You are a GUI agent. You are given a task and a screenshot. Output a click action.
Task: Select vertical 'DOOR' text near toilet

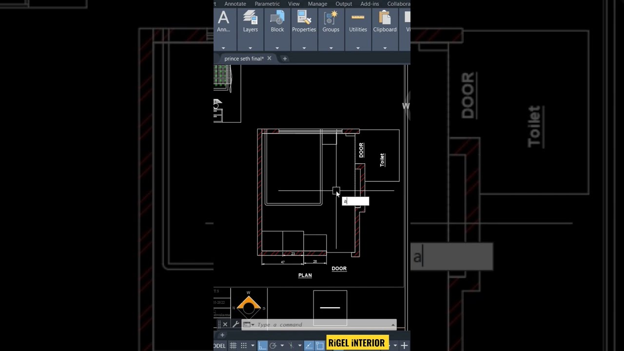tap(361, 150)
